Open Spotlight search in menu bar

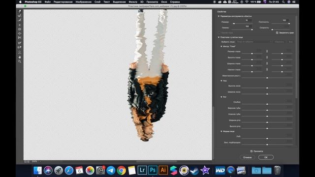[x=283, y=2]
